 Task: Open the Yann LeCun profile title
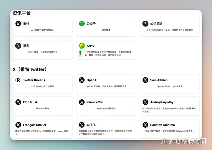(x=95, y=102)
